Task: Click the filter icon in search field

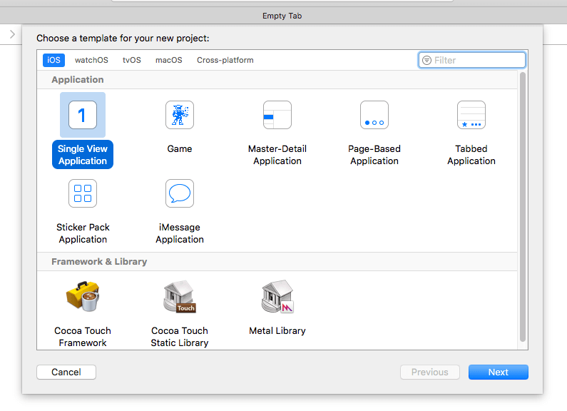Action: pyautogui.click(x=427, y=60)
